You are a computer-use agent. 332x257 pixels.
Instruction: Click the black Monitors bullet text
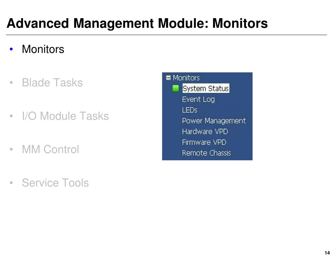click(x=43, y=49)
